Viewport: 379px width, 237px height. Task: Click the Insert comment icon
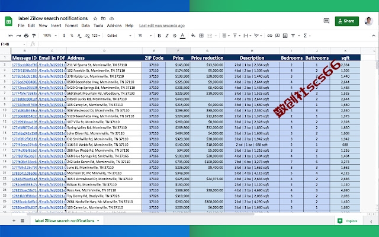(x=278, y=36)
